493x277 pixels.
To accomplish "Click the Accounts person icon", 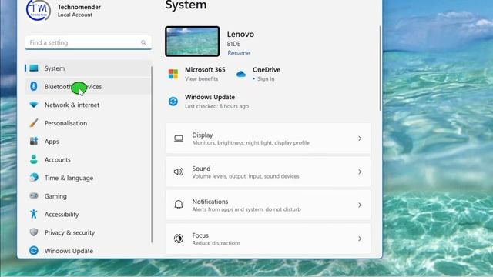I will tap(34, 159).
